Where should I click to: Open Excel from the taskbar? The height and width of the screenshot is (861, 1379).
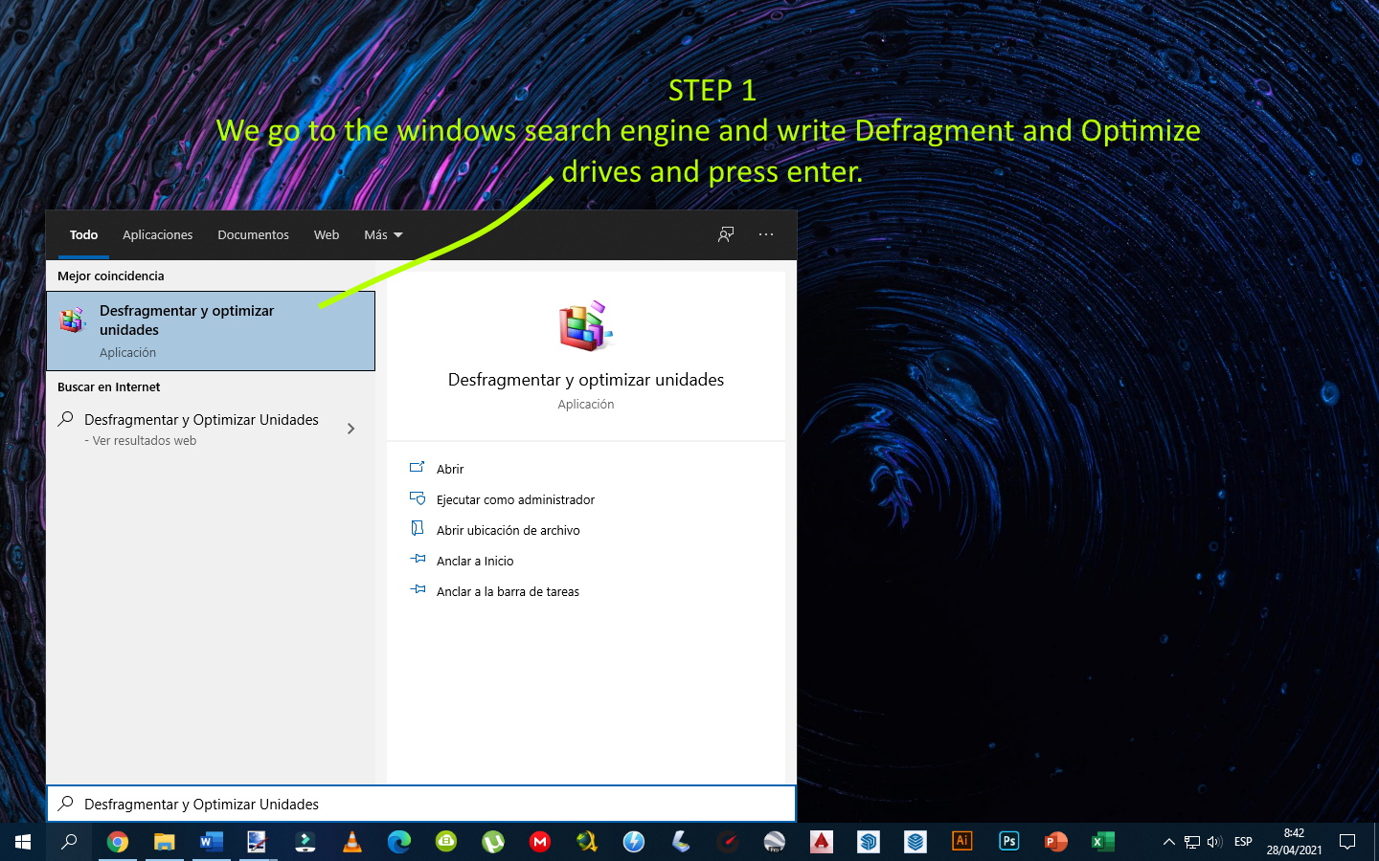[x=1102, y=842]
